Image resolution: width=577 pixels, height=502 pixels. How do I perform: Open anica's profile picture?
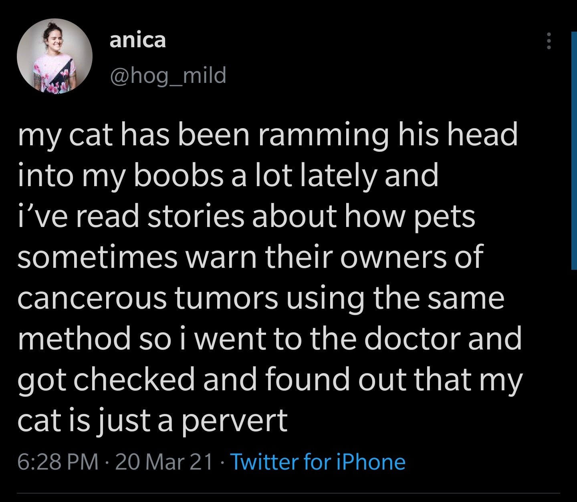[54, 56]
